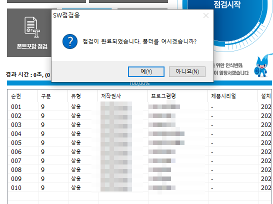Click the dialog message about opening folder
273x204 pixels.
[x=139, y=41]
